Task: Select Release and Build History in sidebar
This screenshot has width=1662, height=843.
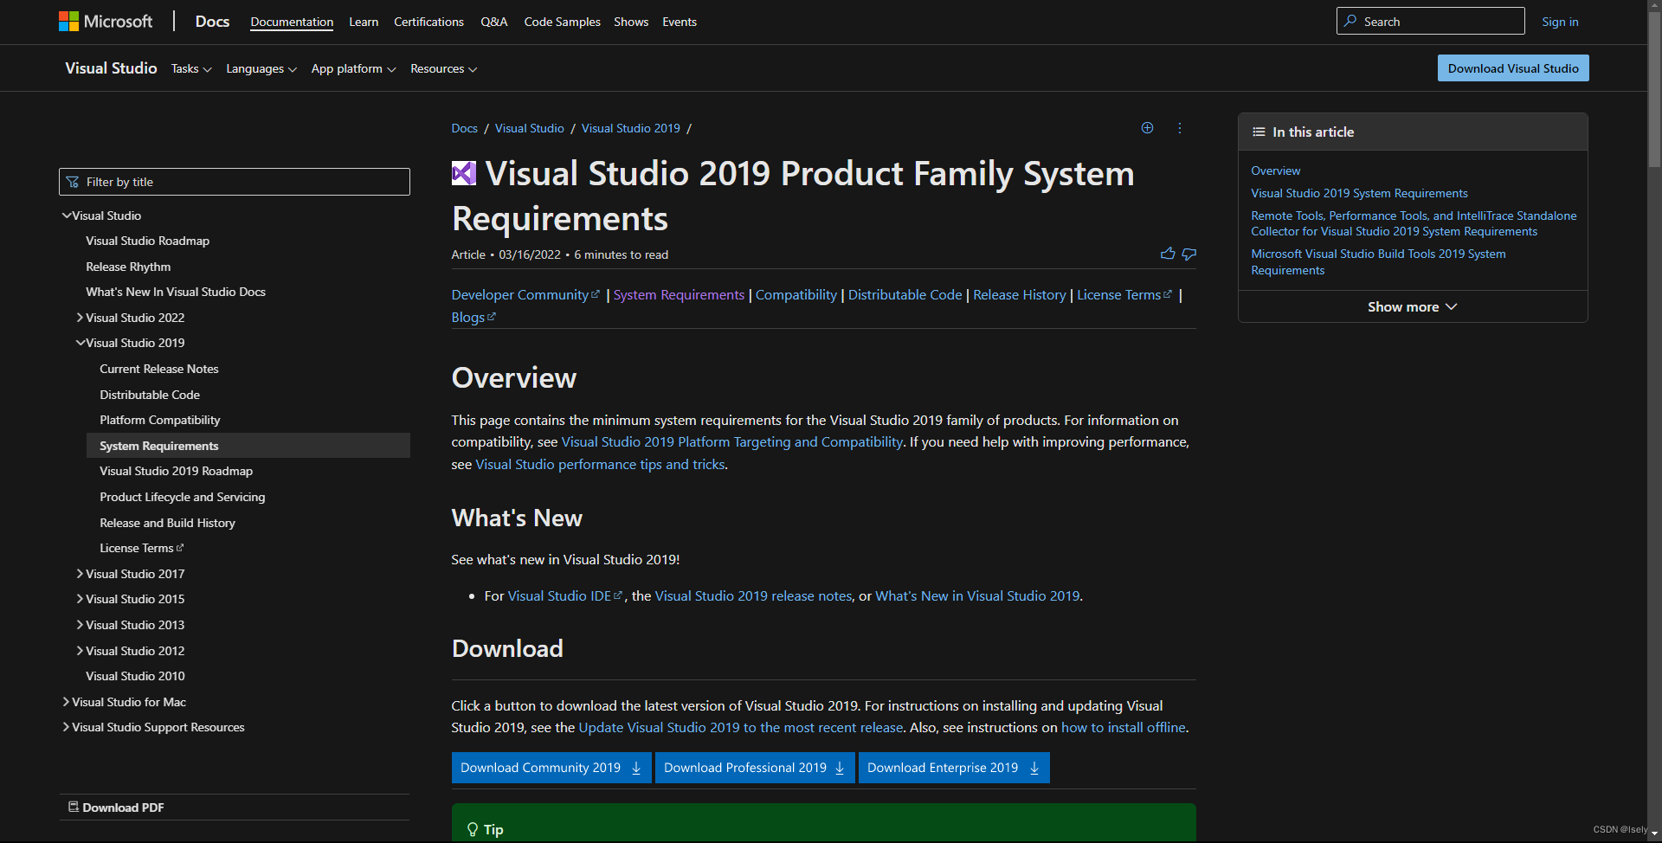Action: (x=167, y=523)
